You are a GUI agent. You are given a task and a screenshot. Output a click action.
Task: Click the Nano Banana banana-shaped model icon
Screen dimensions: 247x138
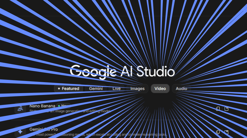coord(20,108)
